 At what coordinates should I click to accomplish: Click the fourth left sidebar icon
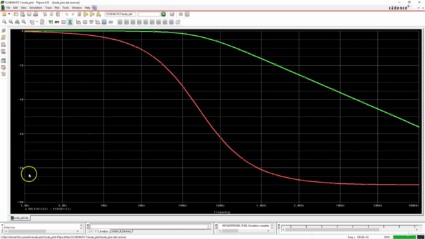coord(3,52)
